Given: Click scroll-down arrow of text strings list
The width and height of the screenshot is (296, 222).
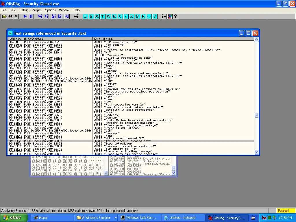Looking at the screenshot, I should [x=256, y=152].
